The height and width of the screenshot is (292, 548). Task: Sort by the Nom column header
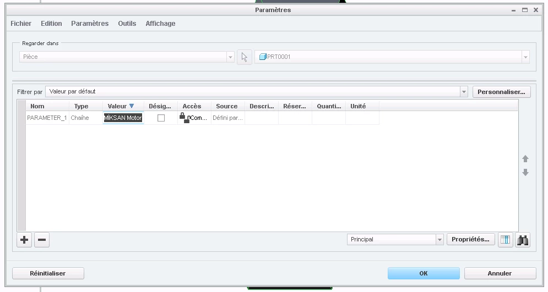click(47, 106)
